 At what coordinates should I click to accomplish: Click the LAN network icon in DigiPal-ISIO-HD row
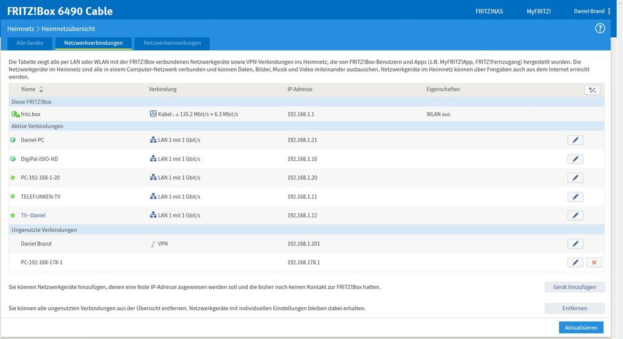[153, 159]
